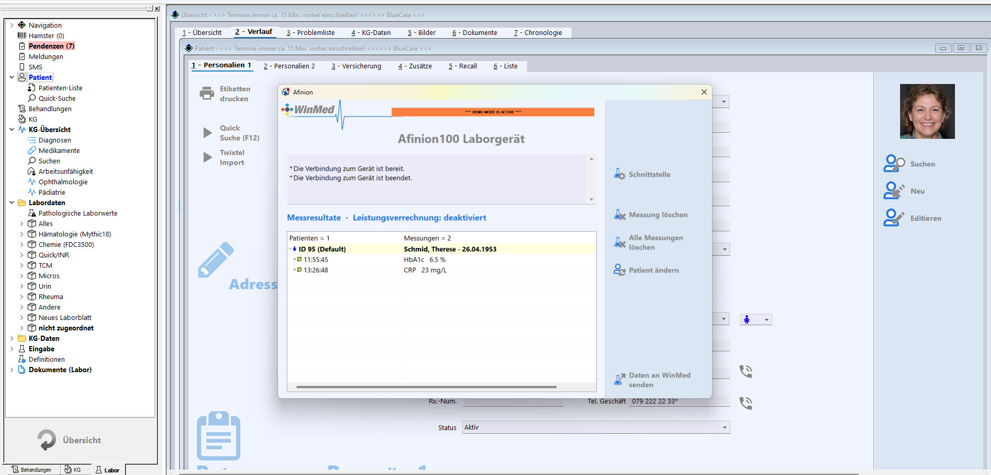Select Quick/INR lab category
This screenshot has height=475, width=991.
point(54,255)
